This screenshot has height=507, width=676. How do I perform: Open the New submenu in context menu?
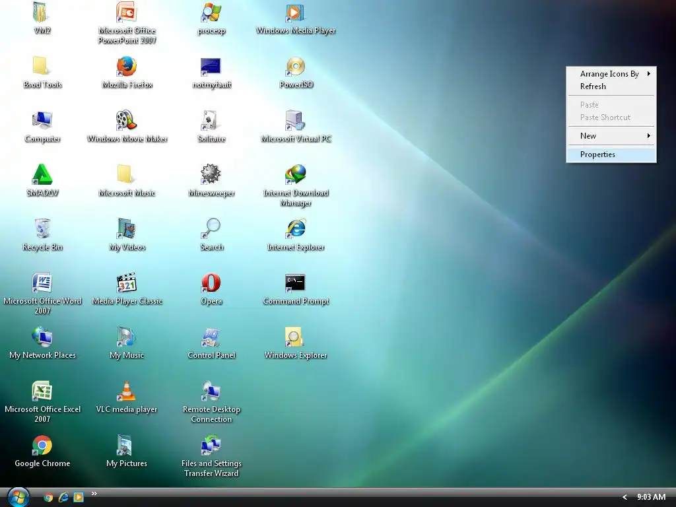tap(611, 136)
